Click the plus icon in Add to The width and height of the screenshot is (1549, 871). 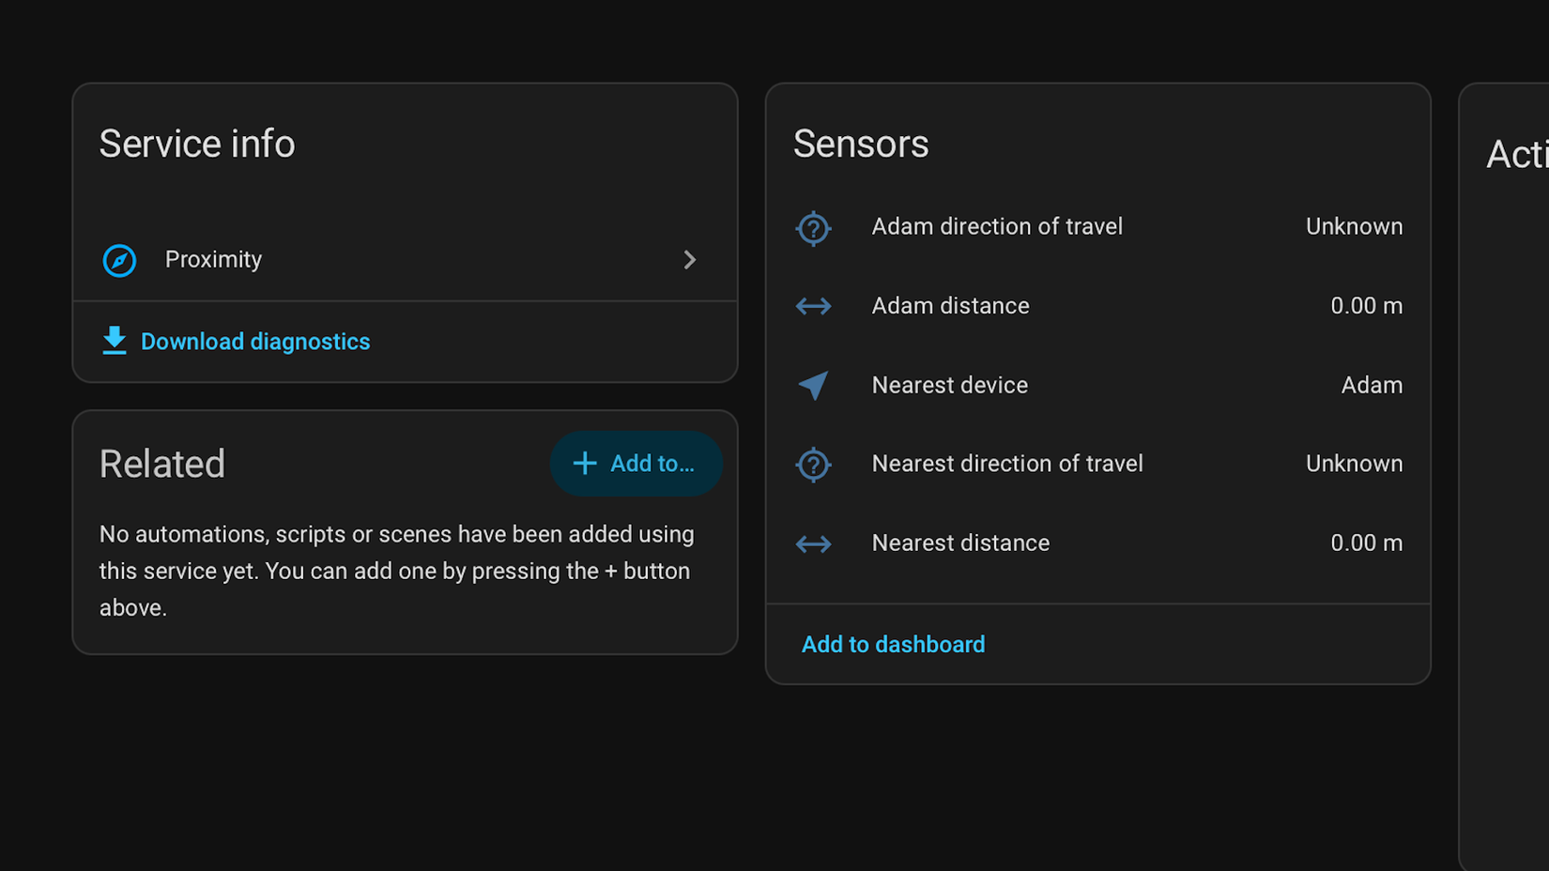585,463
